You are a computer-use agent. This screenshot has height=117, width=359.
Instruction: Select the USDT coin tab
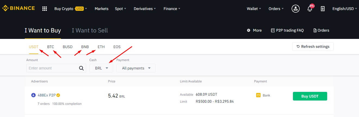(x=34, y=47)
